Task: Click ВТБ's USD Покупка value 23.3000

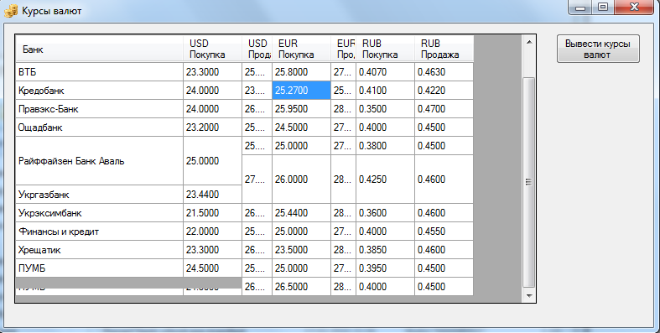Action: click(x=212, y=72)
